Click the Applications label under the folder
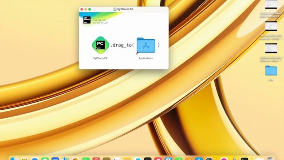The width and height of the screenshot is (284, 160). click(146, 58)
